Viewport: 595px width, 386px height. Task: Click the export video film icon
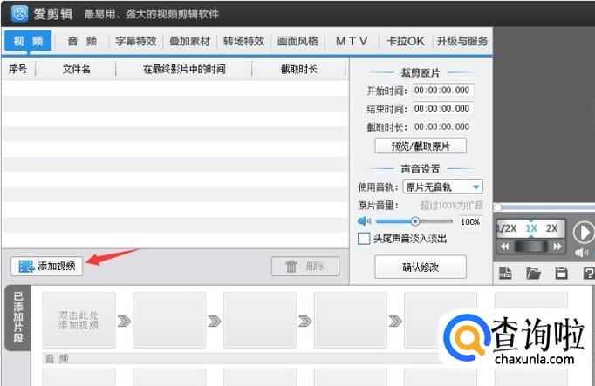click(x=505, y=273)
